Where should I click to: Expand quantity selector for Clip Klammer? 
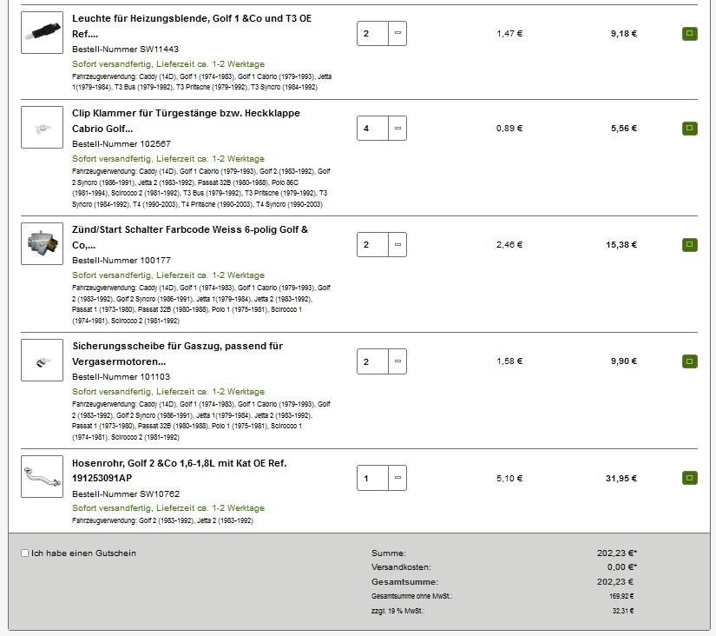pos(397,129)
